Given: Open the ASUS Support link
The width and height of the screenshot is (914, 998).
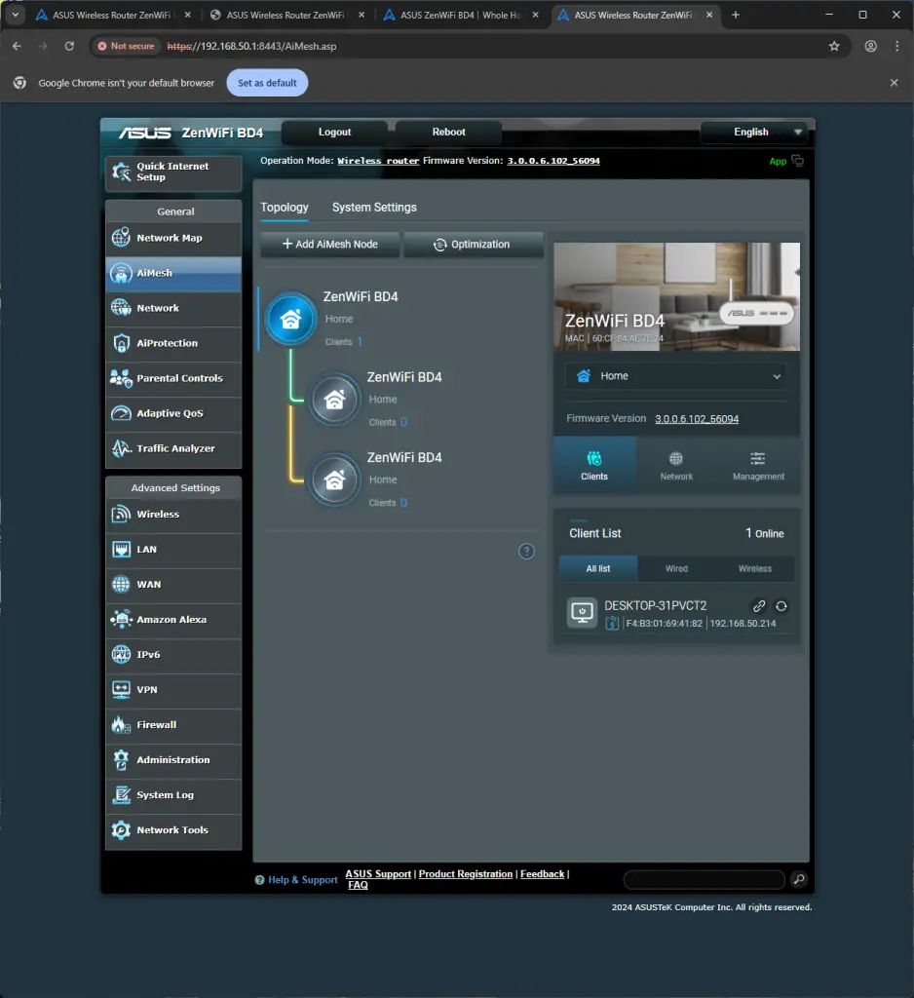Looking at the screenshot, I should 378,874.
